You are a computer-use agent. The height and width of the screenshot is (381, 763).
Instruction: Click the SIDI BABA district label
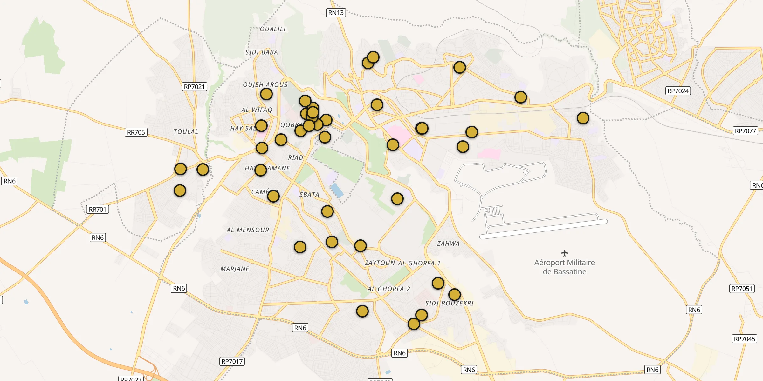pyautogui.click(x=261, y=52)
